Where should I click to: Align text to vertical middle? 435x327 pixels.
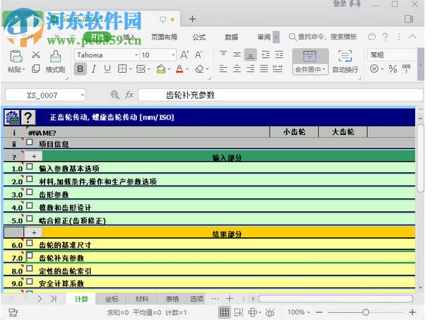(x=237, y=54)
